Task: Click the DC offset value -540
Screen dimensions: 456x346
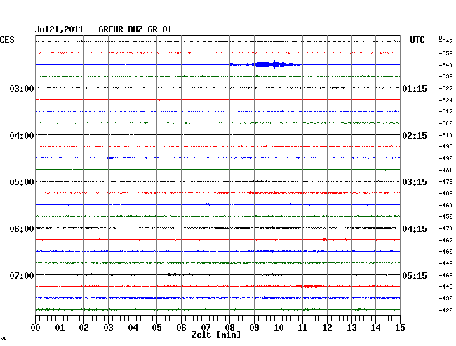Action: (x=445, y=65)
